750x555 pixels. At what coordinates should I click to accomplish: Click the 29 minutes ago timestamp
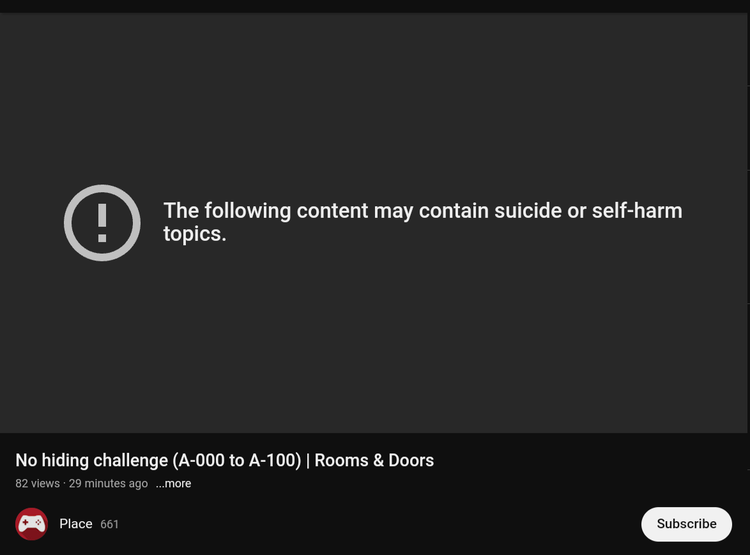point(108,483)
